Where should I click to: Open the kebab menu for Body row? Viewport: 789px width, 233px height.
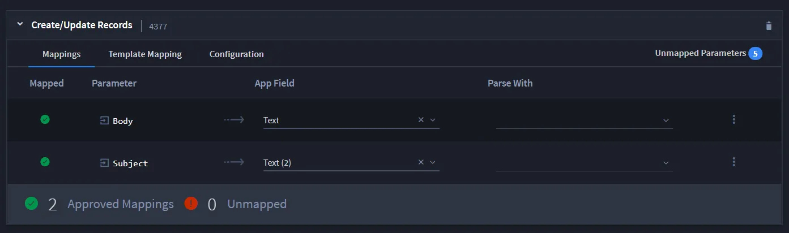tap(734, 119)
